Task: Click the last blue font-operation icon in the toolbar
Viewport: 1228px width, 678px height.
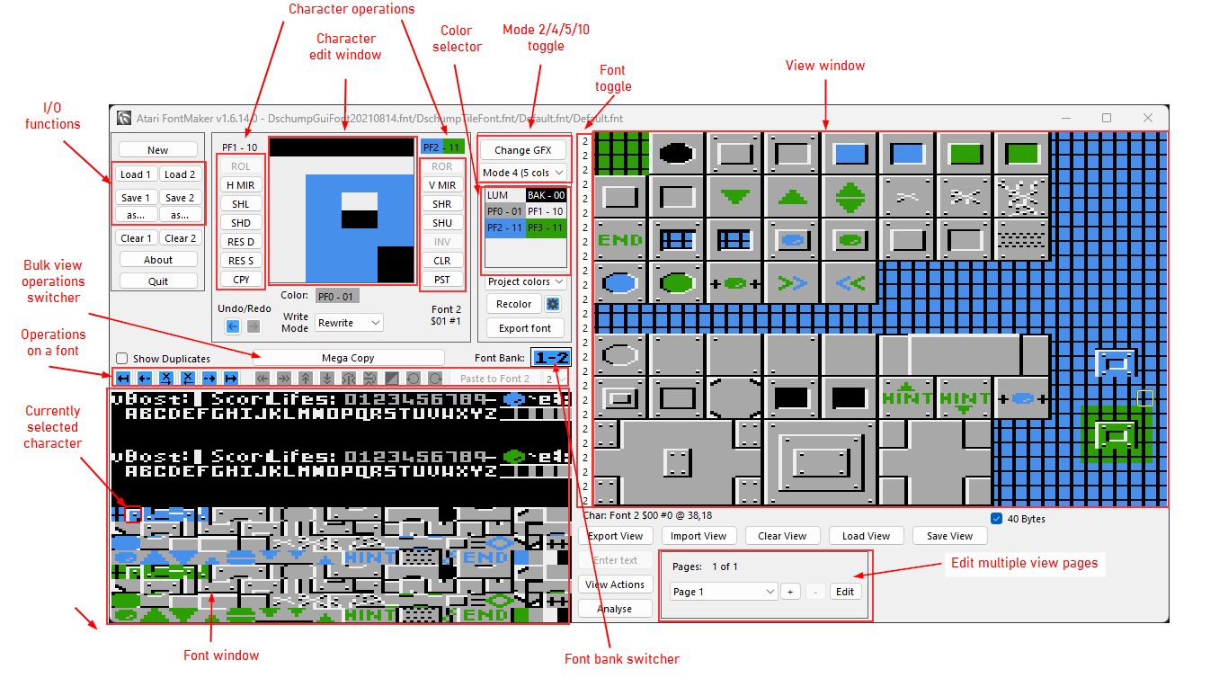Action: click(231, 379)
